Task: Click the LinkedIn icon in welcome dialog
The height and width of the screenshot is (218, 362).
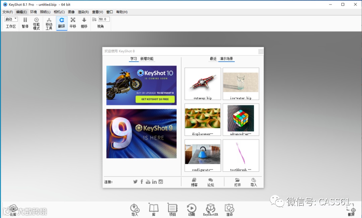Action: [154, 182]
